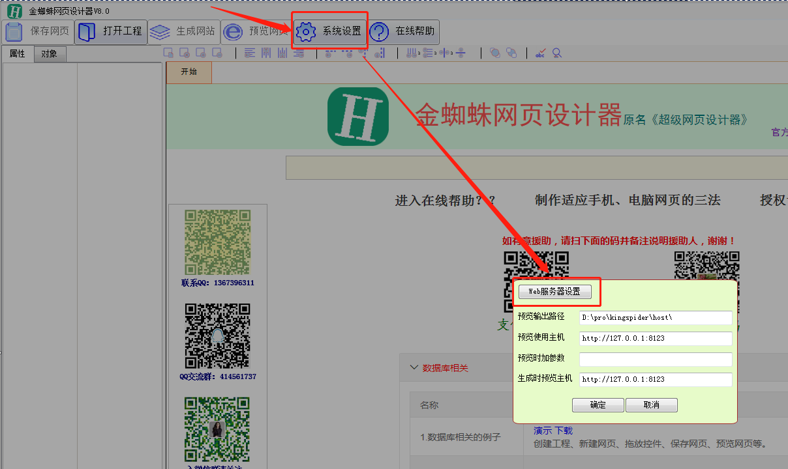
Task: Click the QQ交流群 QR code image
Action: (x=218, y=336)
